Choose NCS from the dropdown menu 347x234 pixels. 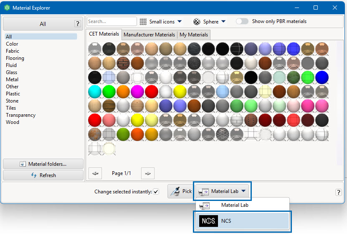click(x=243, y=221)
